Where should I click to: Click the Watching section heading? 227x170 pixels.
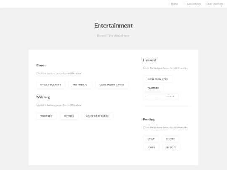click(43, 97)
